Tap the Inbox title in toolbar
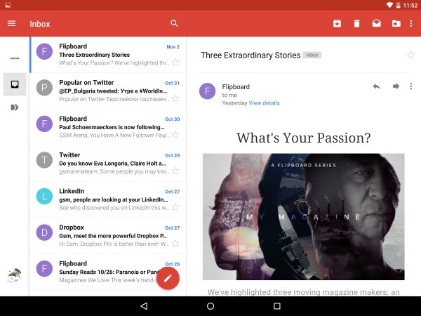Screen dimensions: 421x316 tap(40, 24)
